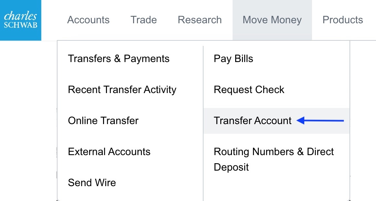376x201 pixels.
Task: Select Send Wire menu entry
Action: pos(92,183)
